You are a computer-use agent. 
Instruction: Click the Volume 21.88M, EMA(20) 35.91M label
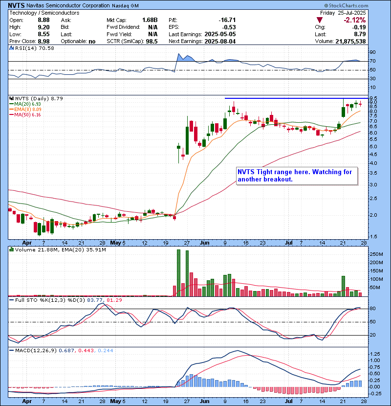pos(60,250)
